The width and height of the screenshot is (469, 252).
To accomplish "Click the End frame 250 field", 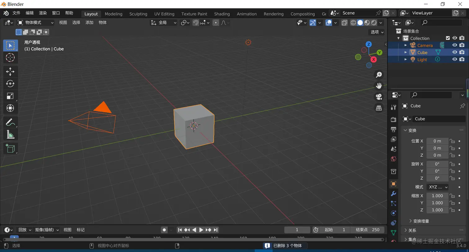I will click(367, 230).
